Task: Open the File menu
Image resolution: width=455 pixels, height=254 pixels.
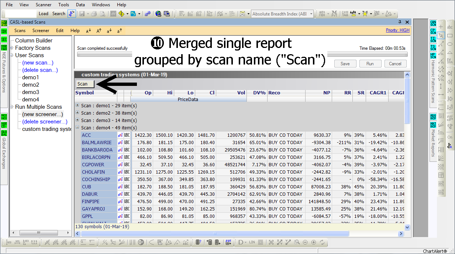Action: [x=10, y=5]
